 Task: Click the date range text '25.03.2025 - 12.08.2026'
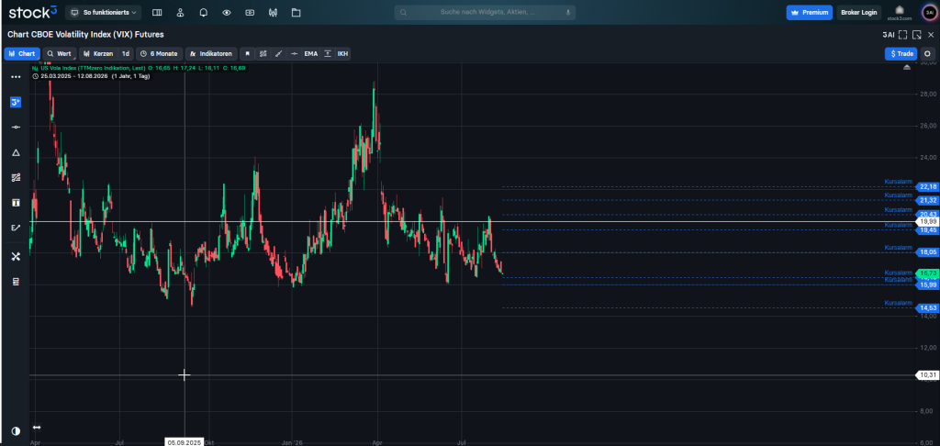[74, 76]
